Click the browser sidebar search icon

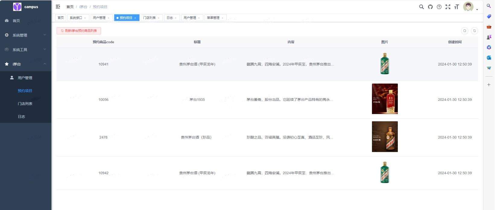tap(489, 6)
